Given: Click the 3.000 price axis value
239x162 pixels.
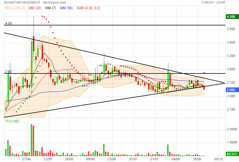Looking at the screenshot, I should [x=231, y=69].
